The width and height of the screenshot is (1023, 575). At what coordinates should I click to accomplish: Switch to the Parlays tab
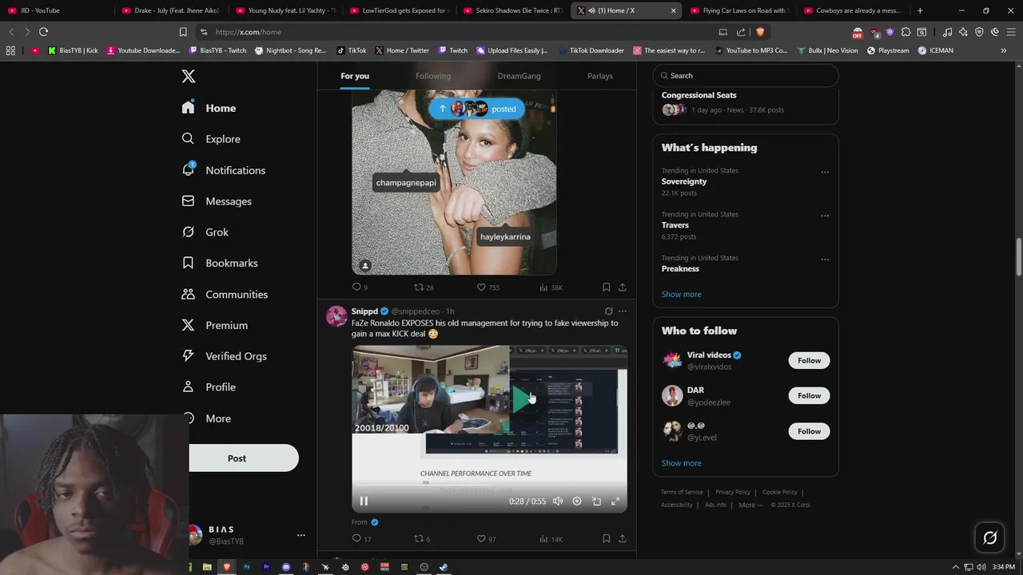coord(600,76)
